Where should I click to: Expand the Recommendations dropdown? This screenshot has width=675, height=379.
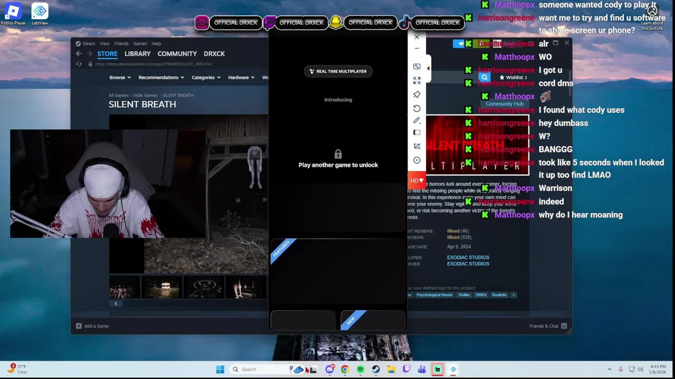click(x=161, y=77)
